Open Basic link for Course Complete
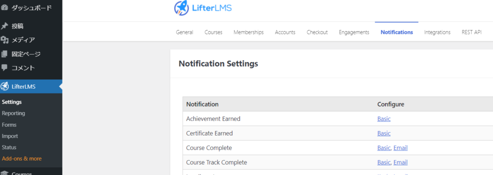Viewport: 493px width, 175px height. [384, 148]
